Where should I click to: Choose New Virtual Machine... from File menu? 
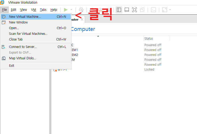click(36, 16)
